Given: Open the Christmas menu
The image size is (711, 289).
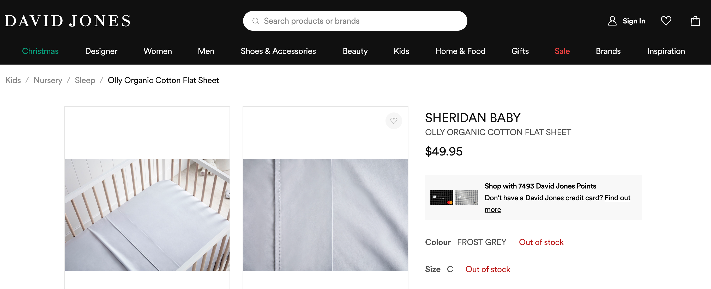Looking at the screenshot, I should click(x=40, y=51).
